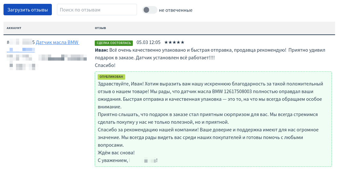The width and height of the screenshot is (337, 169).
Task: Click the reviewer name Иван
Action: click(101, 50)
